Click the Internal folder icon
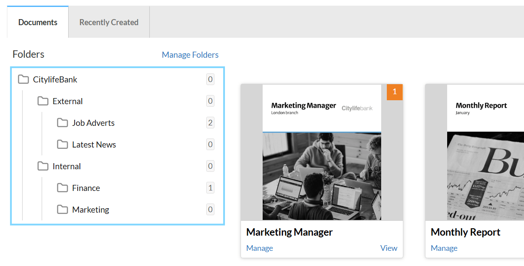 43,166
